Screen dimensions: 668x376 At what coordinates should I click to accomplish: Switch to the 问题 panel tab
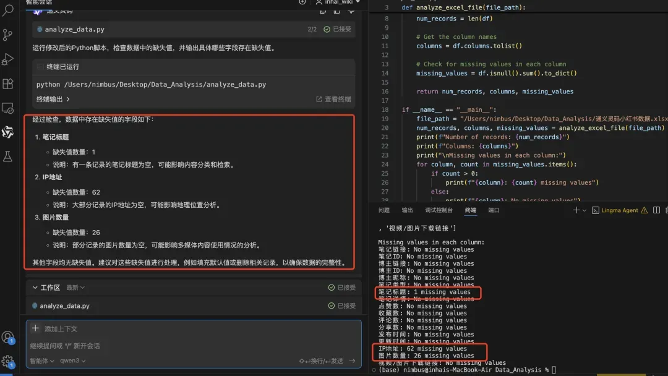tap(384, 210)
